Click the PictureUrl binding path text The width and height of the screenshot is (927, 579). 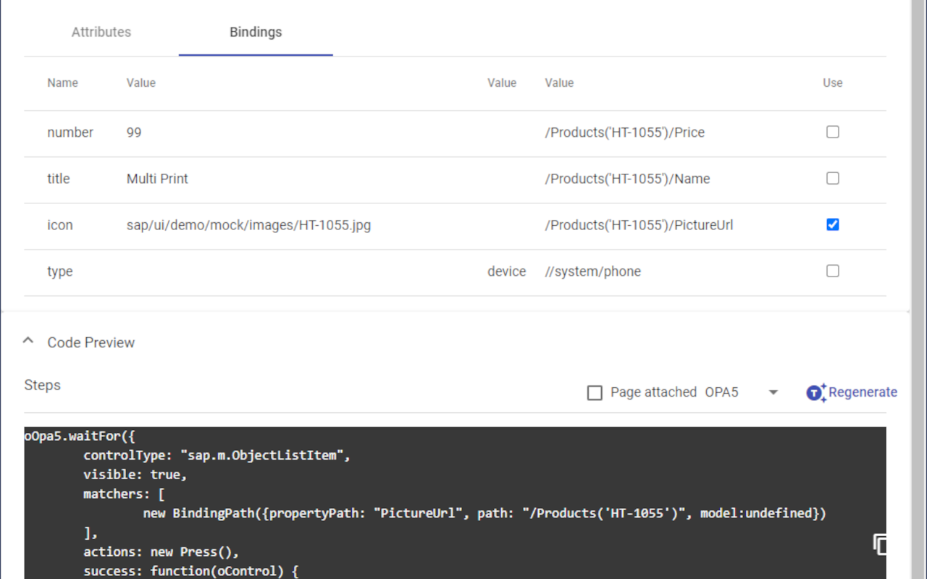(639, 224)
